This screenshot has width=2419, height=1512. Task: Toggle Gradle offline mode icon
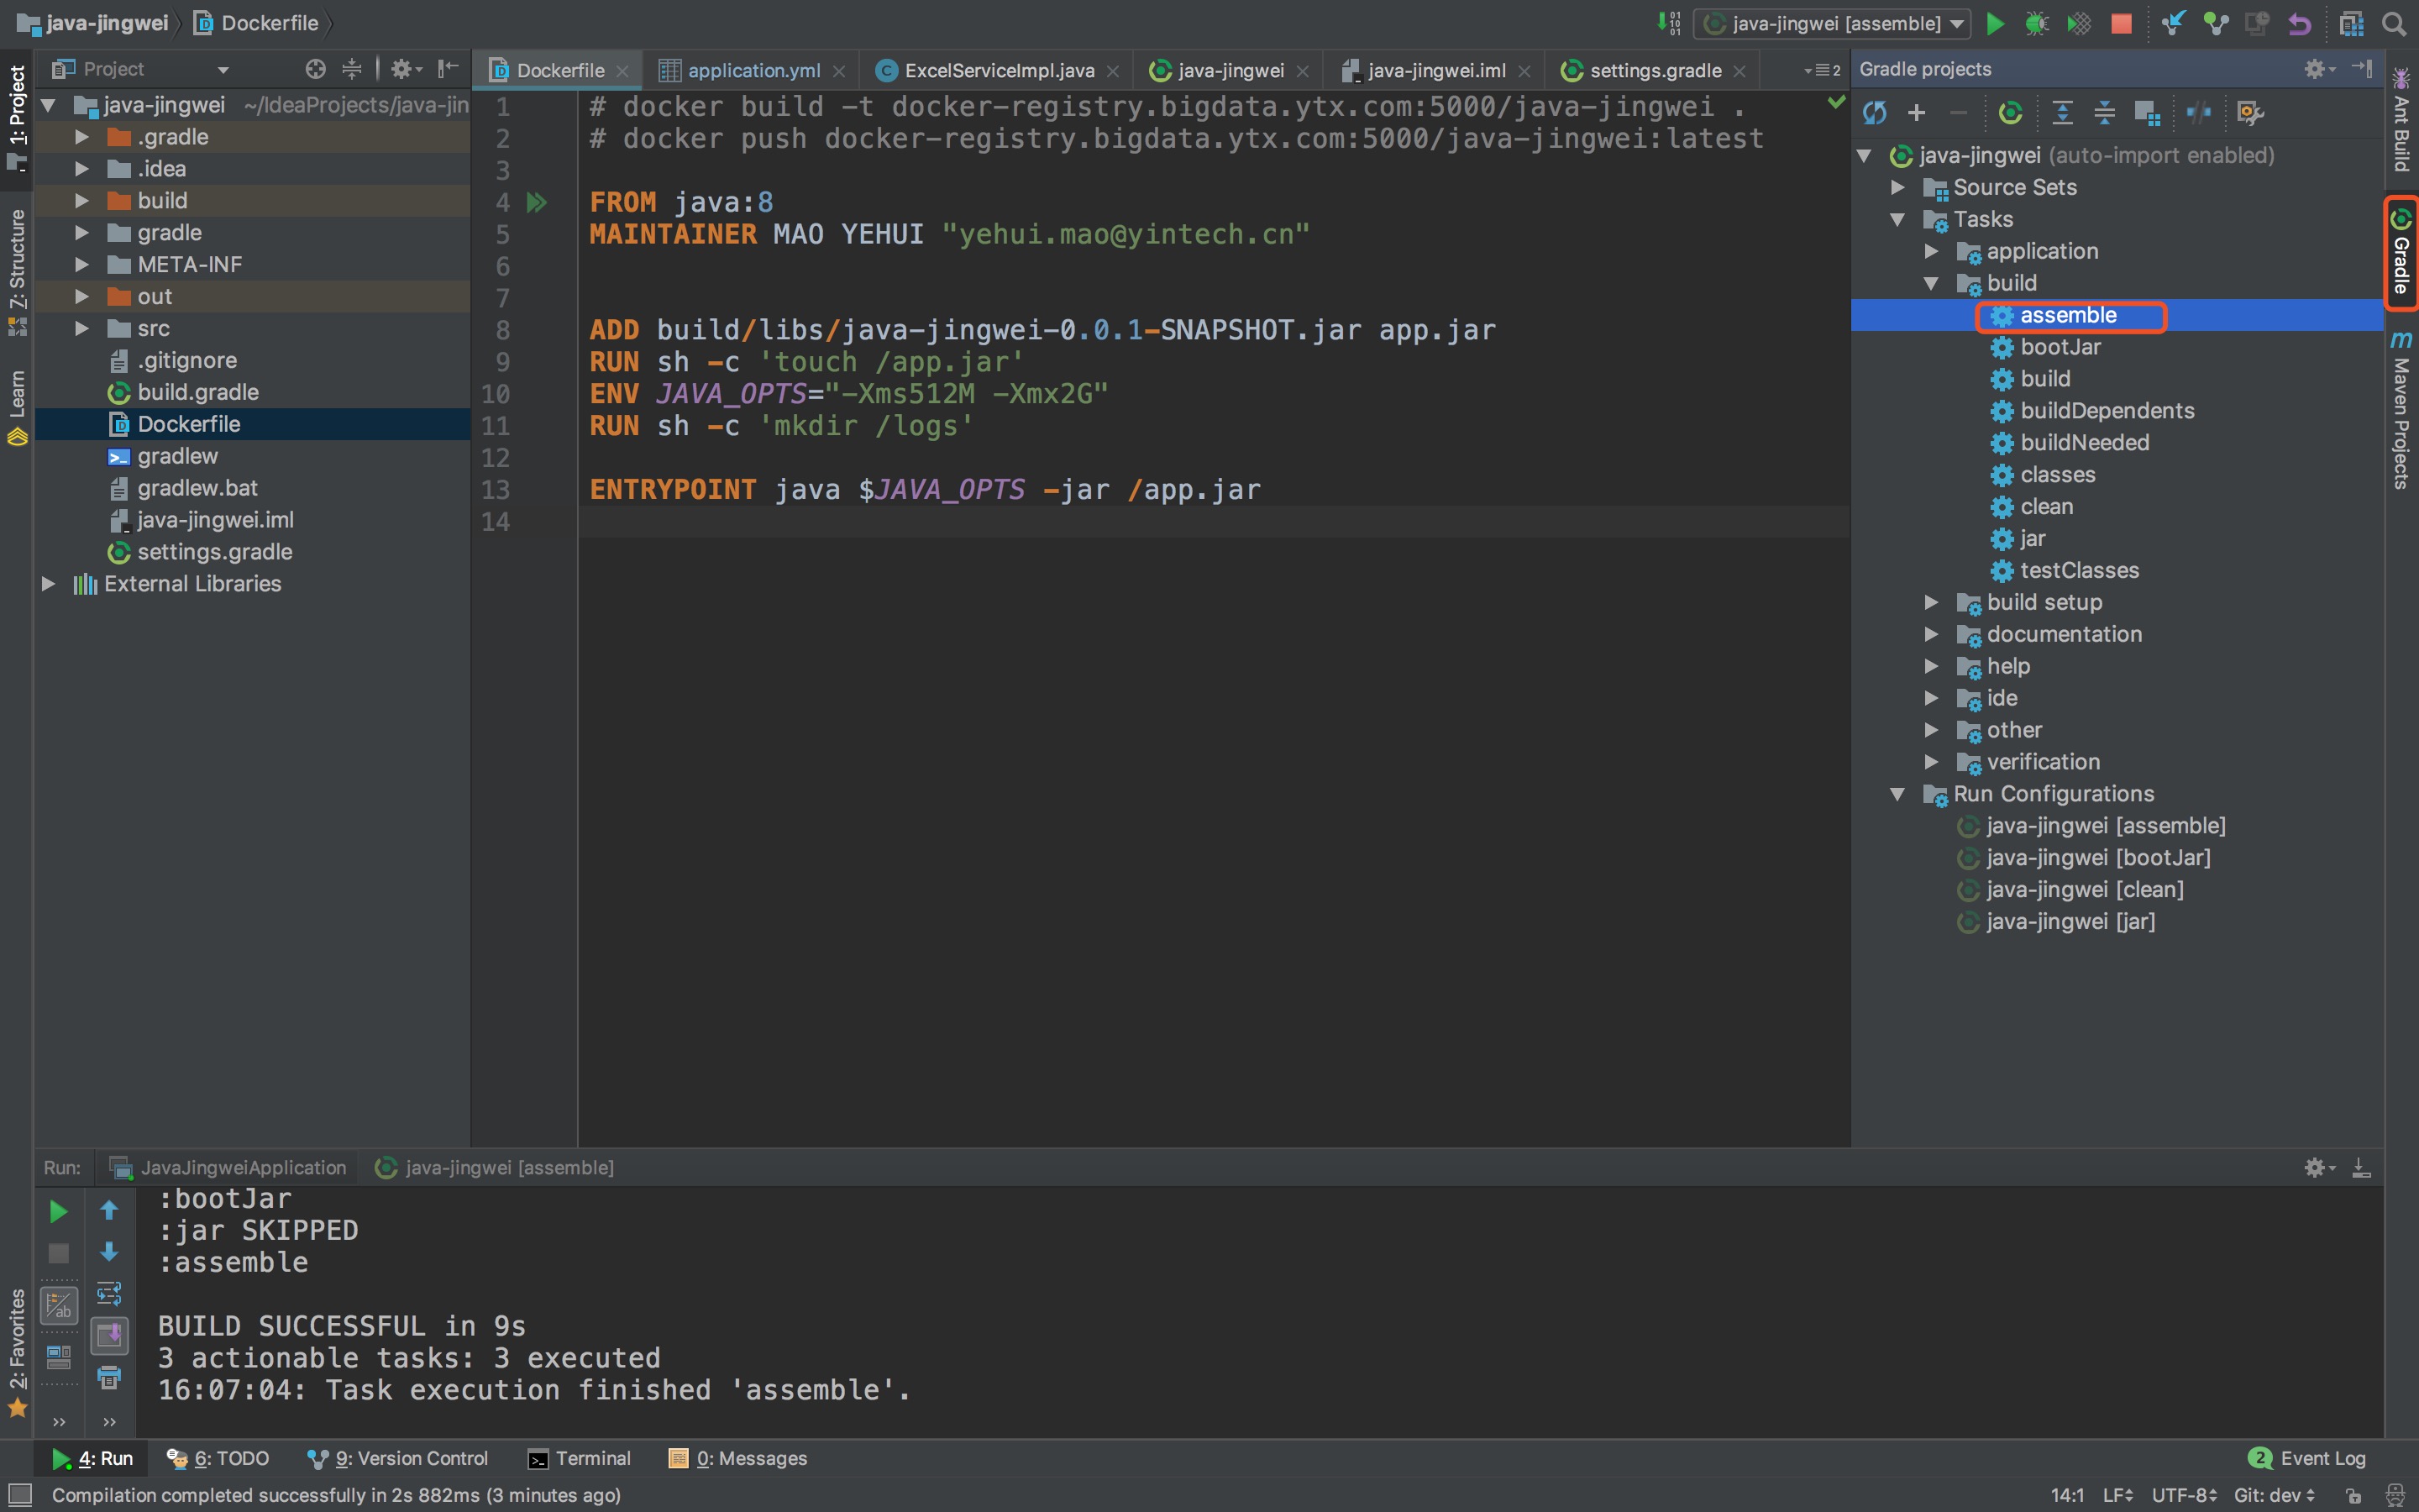pyautogui.click(x=2198, y=113)
